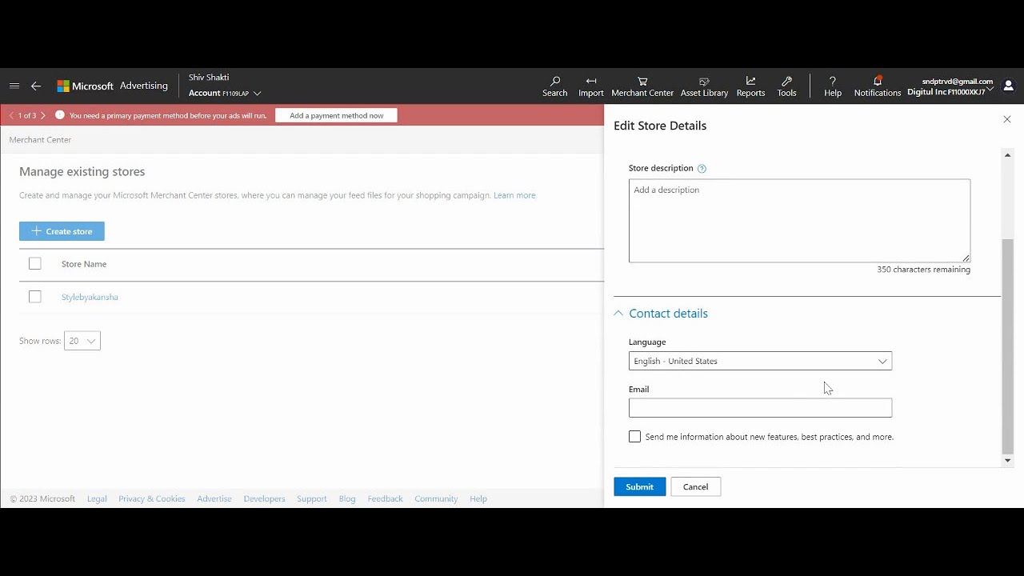This screenshot has width=1024, height=576.
Task: Click the Merchant Center breadcrumb
Action: click(x=40, y=139)
